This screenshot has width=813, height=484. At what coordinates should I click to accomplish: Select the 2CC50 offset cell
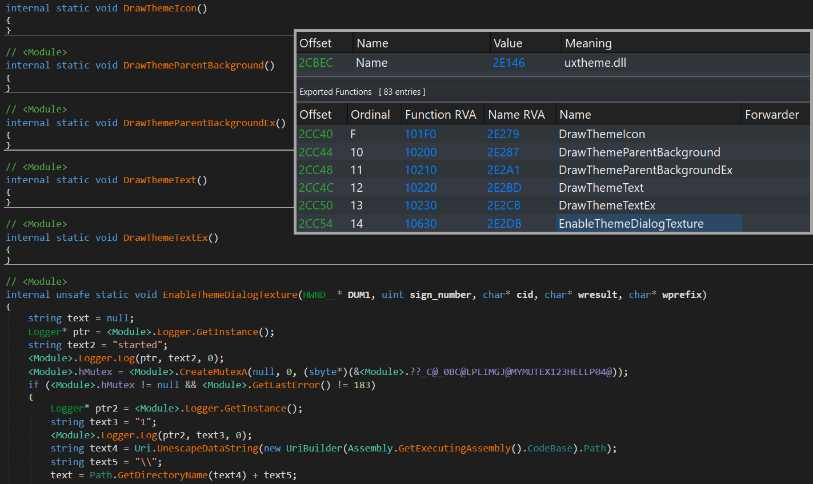(x=316, y=205)
